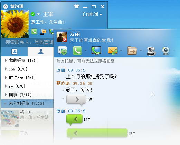Click the skin (shirt) icon in title bar
The image size is (180, 145).
click(x=77, y=7)
